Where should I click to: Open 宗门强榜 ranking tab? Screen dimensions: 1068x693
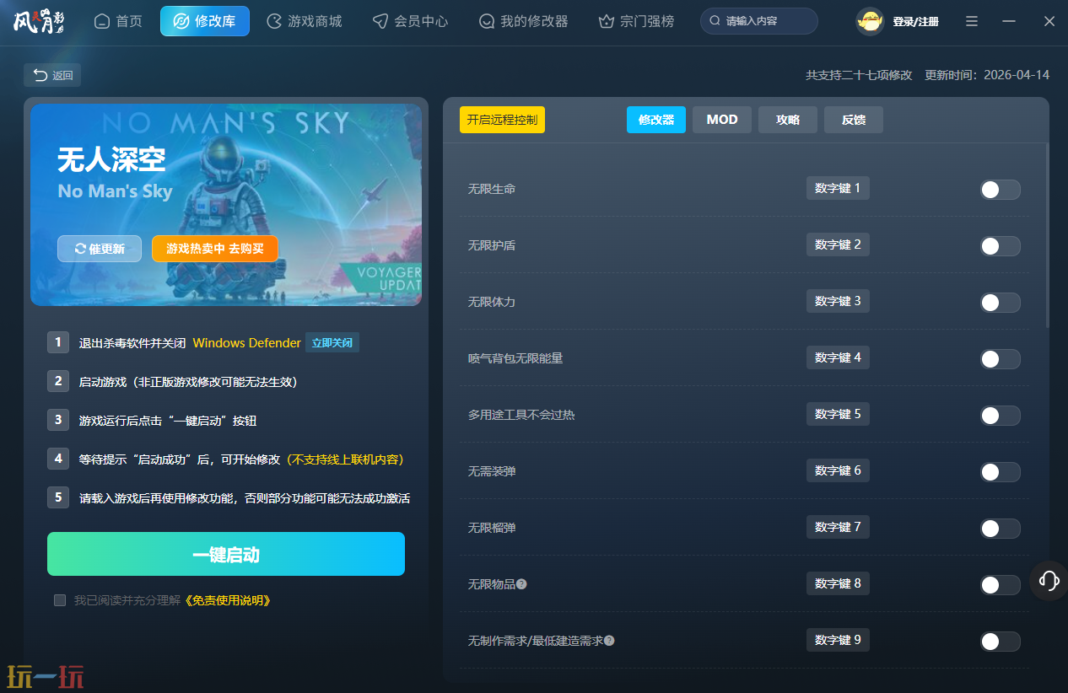[636, 21]
